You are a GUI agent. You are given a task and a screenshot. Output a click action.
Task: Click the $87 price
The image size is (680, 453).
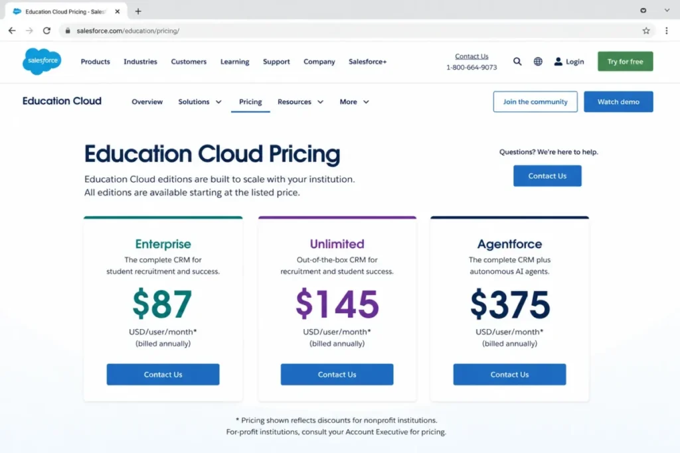(162, 304)
